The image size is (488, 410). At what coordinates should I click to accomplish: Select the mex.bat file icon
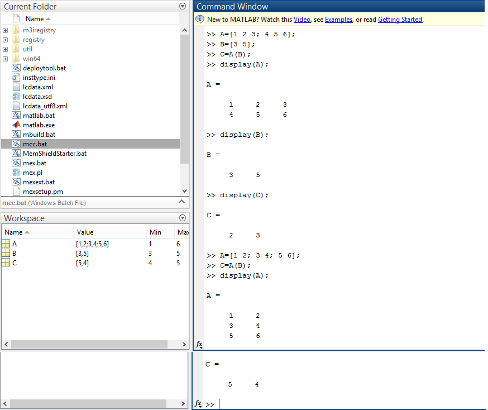click(16, 163)
